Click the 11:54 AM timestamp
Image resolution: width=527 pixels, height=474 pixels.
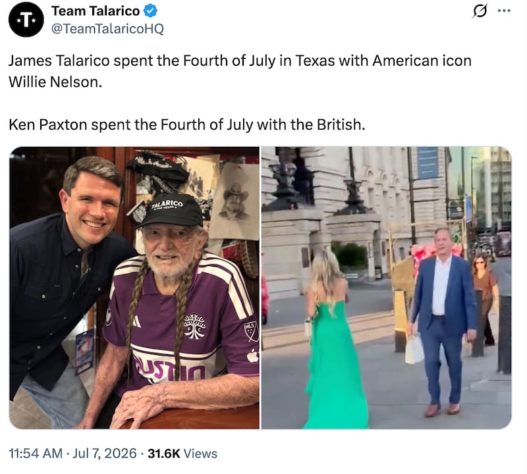36,453
